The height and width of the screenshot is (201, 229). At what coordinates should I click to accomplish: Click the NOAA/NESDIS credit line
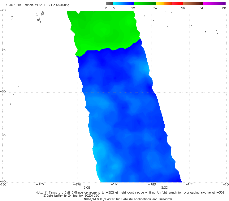pyautogui.click(x=128, y=199)
